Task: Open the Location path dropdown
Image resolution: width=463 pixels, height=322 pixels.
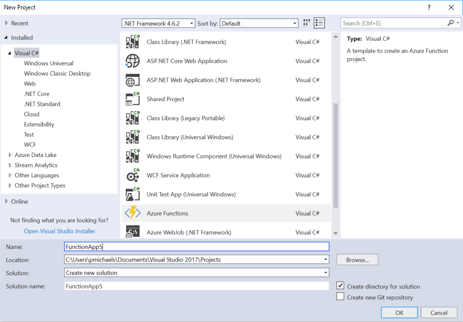Action: tap(326, 260)
